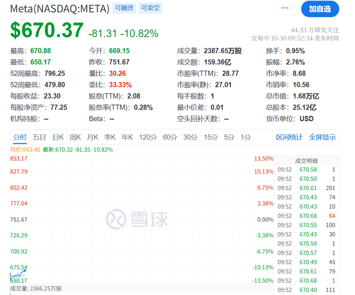Switch to the 年K yearly chart

[x=127, y=137]
